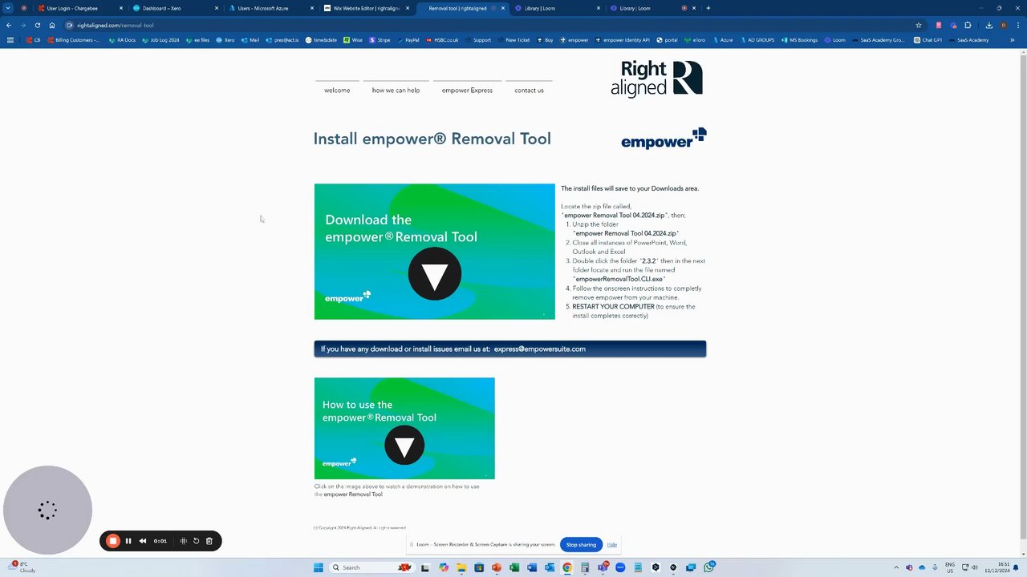Open the Loom bookmark in bookmarks bar

click(834, 40)
